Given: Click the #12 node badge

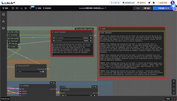Looking at the screenshot, I should [x=95, y=87].
